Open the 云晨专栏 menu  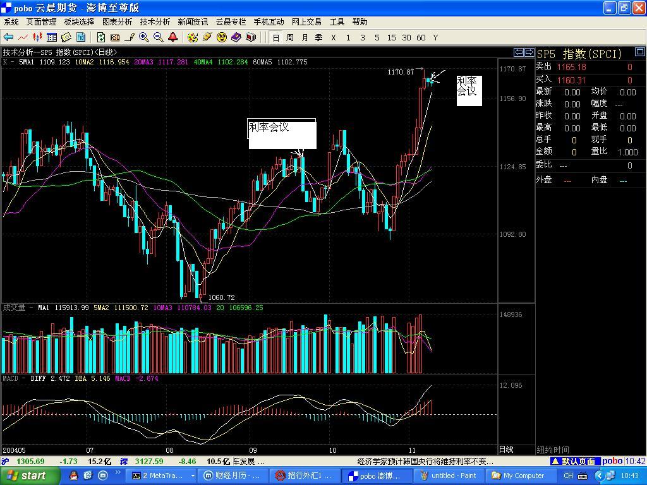pyautogui.click(x=231, y=22)
